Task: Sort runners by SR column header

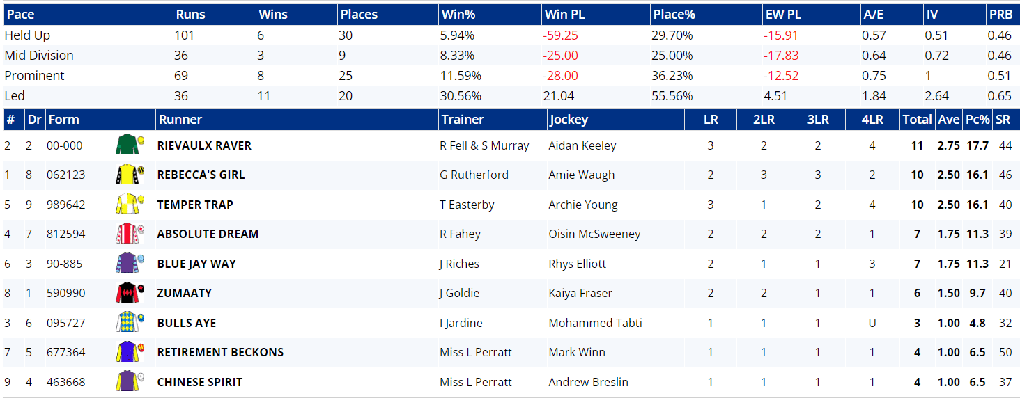Action: click(x=1003, y=120)
